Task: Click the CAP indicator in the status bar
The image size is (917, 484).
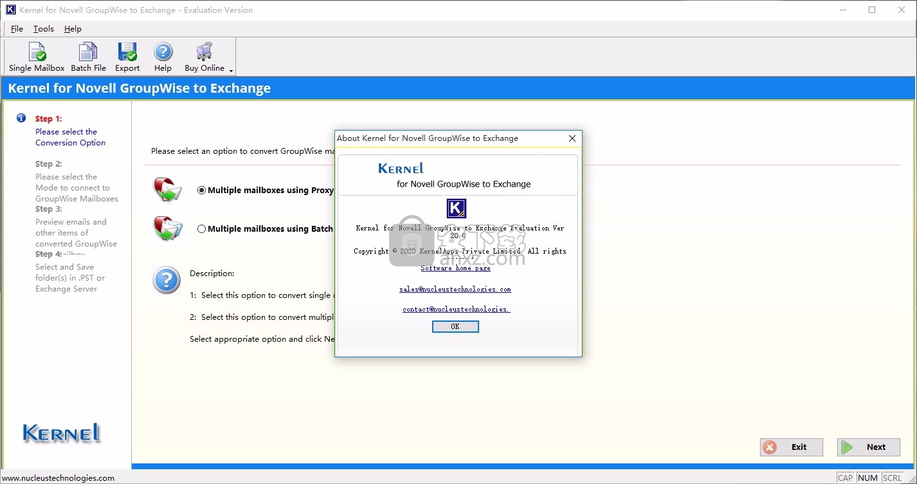Action: (846, 478)
